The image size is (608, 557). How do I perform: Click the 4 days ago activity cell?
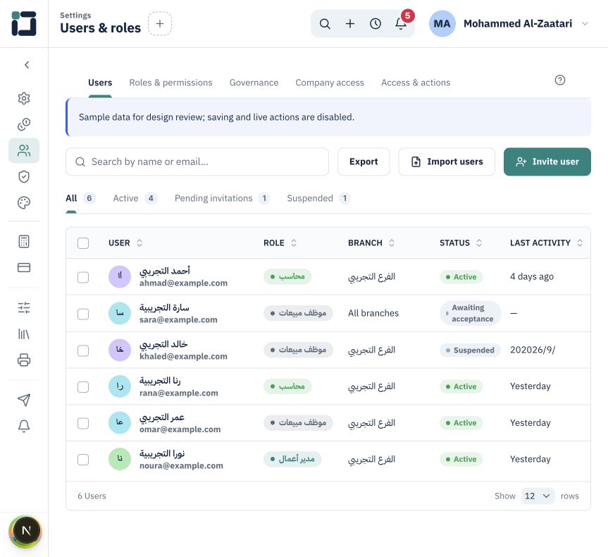tap(532, 277)
